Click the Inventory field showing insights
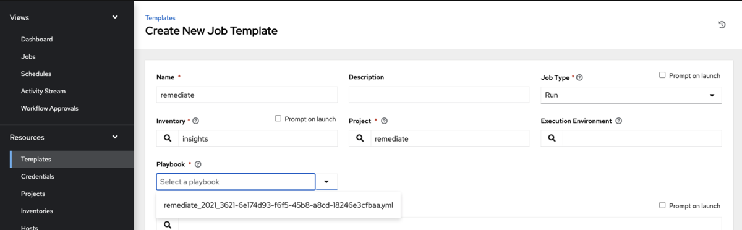Image resolution: width=742 pixels, height=230 pixels. click(x=258, y=138)
